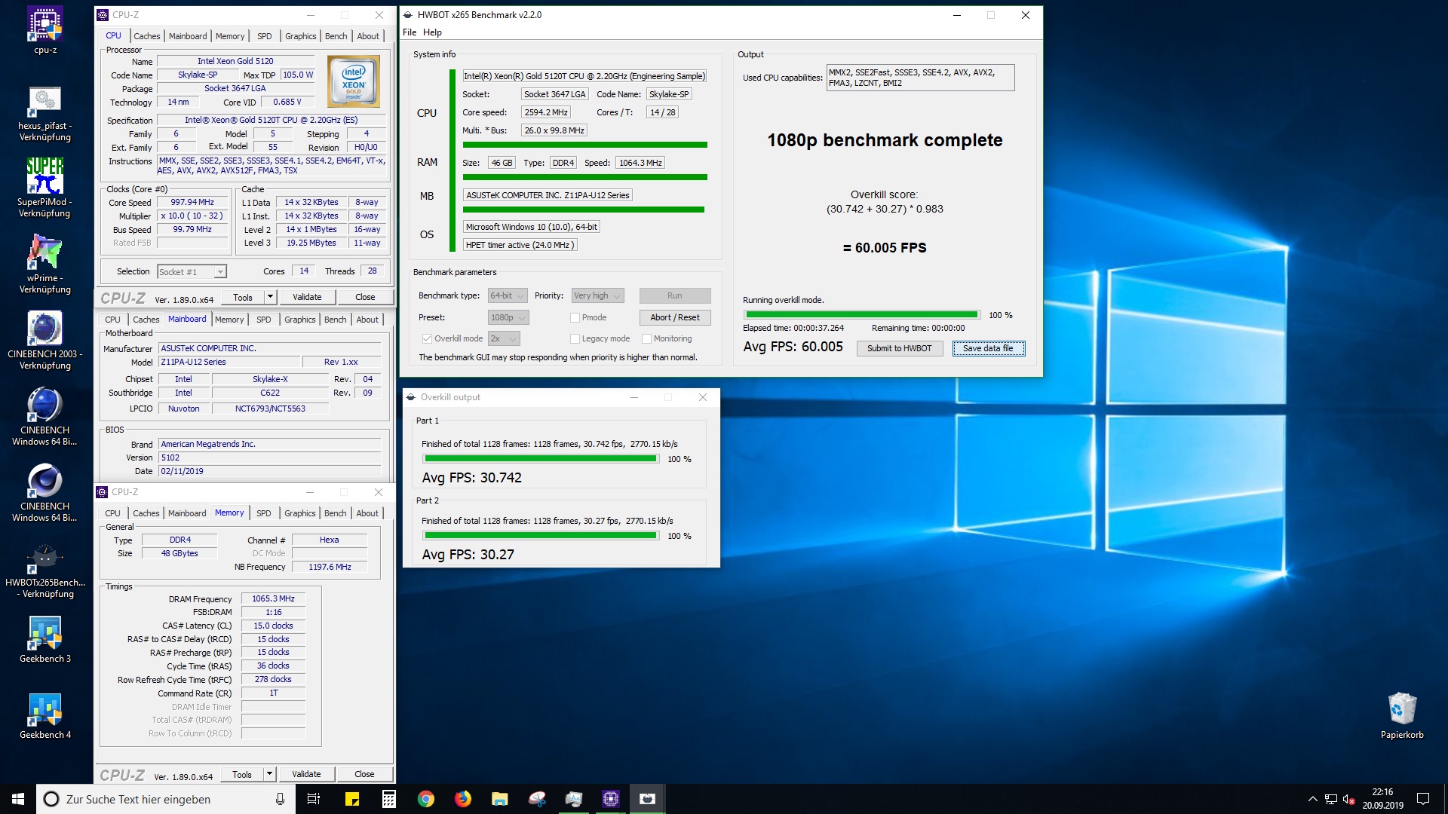Open SuperPiMod desktop shortcut
This screenshot has width=1448, height=814.
45,188
